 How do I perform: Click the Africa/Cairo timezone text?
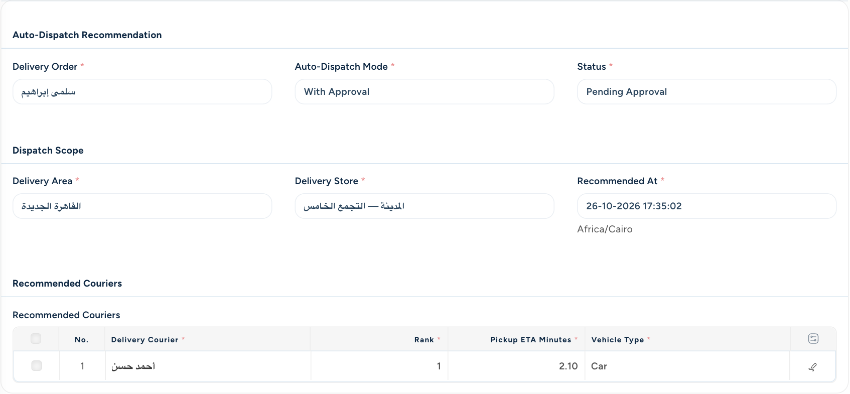[x=605, y=229]
